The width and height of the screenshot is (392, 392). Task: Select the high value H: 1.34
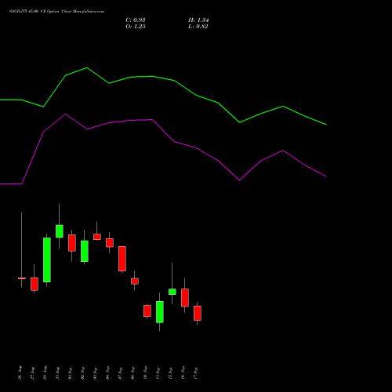pyautogui.click(x=198, y=20)
